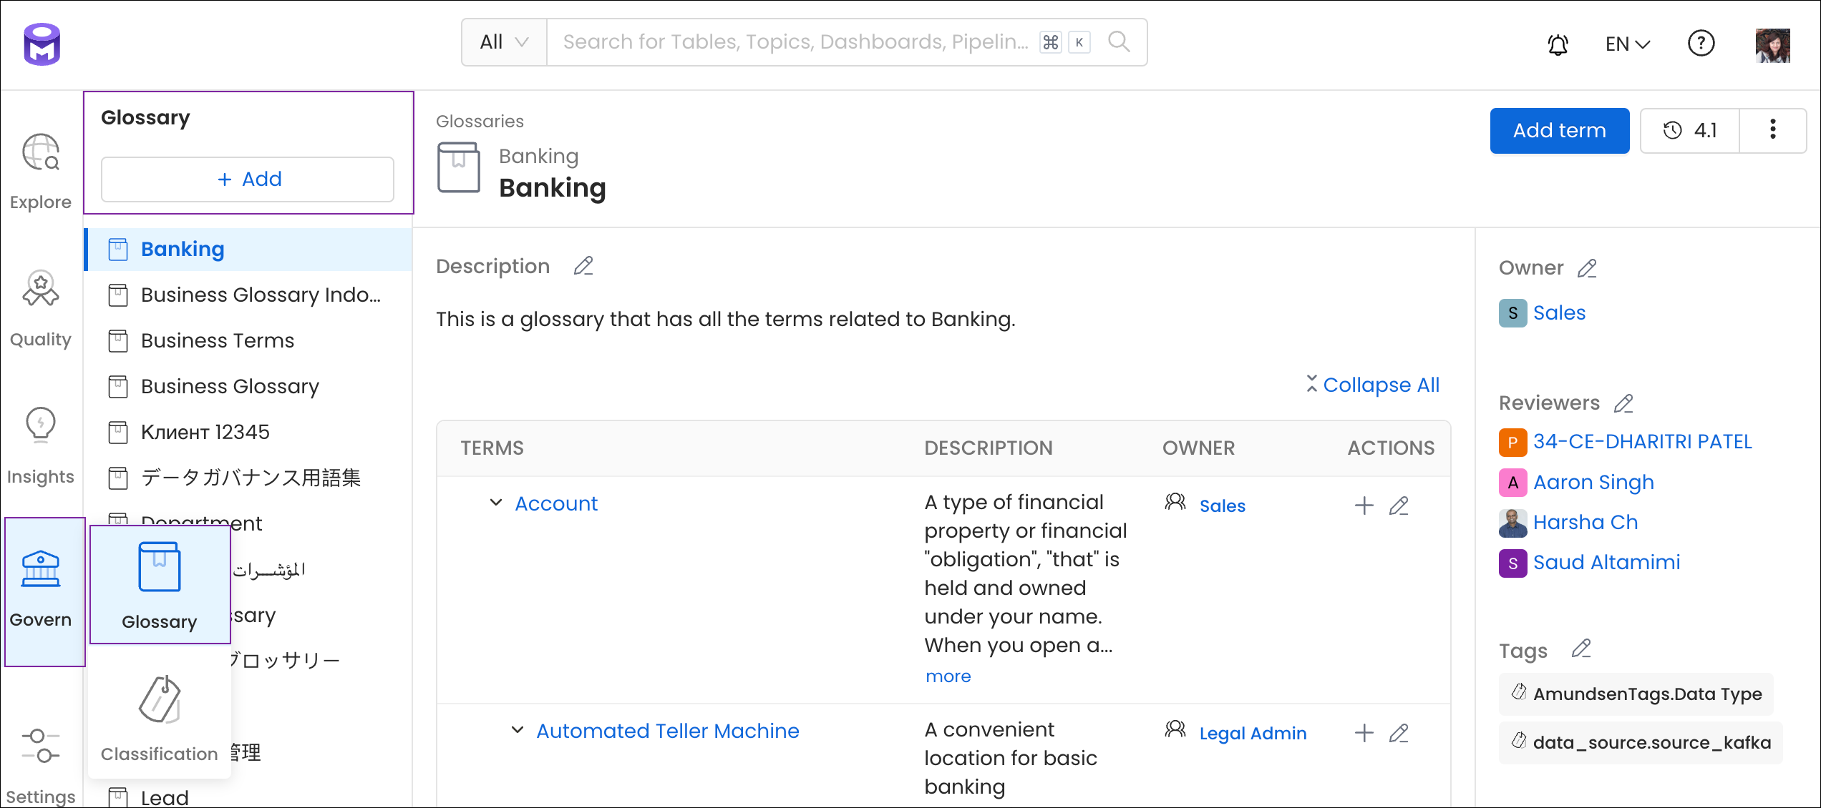
Task: Add a child term to Account
Action: click(1364, 506)
